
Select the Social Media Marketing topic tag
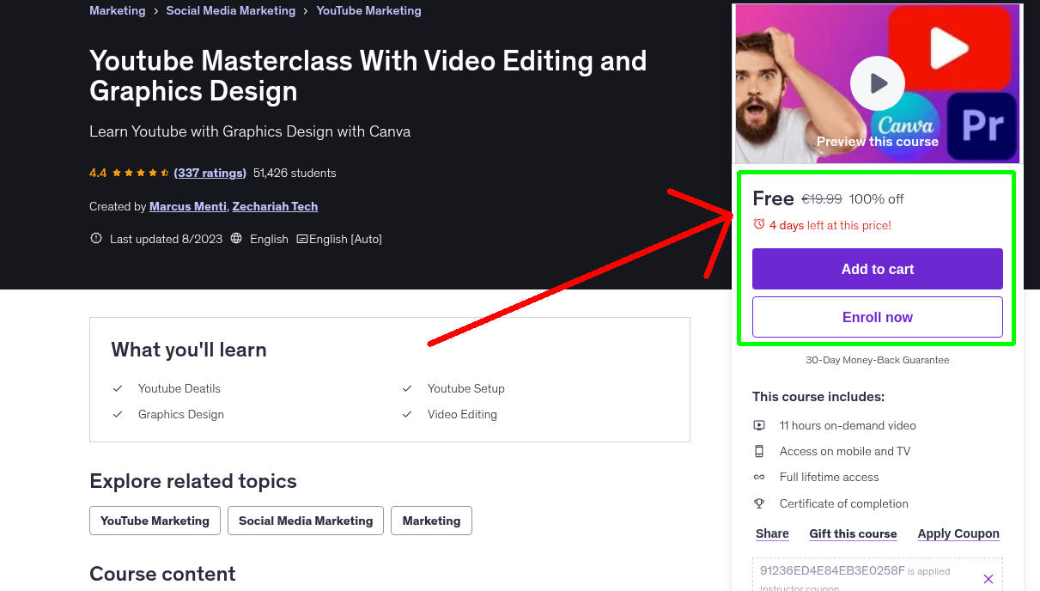pyautogui.click(x=306, y=521)
